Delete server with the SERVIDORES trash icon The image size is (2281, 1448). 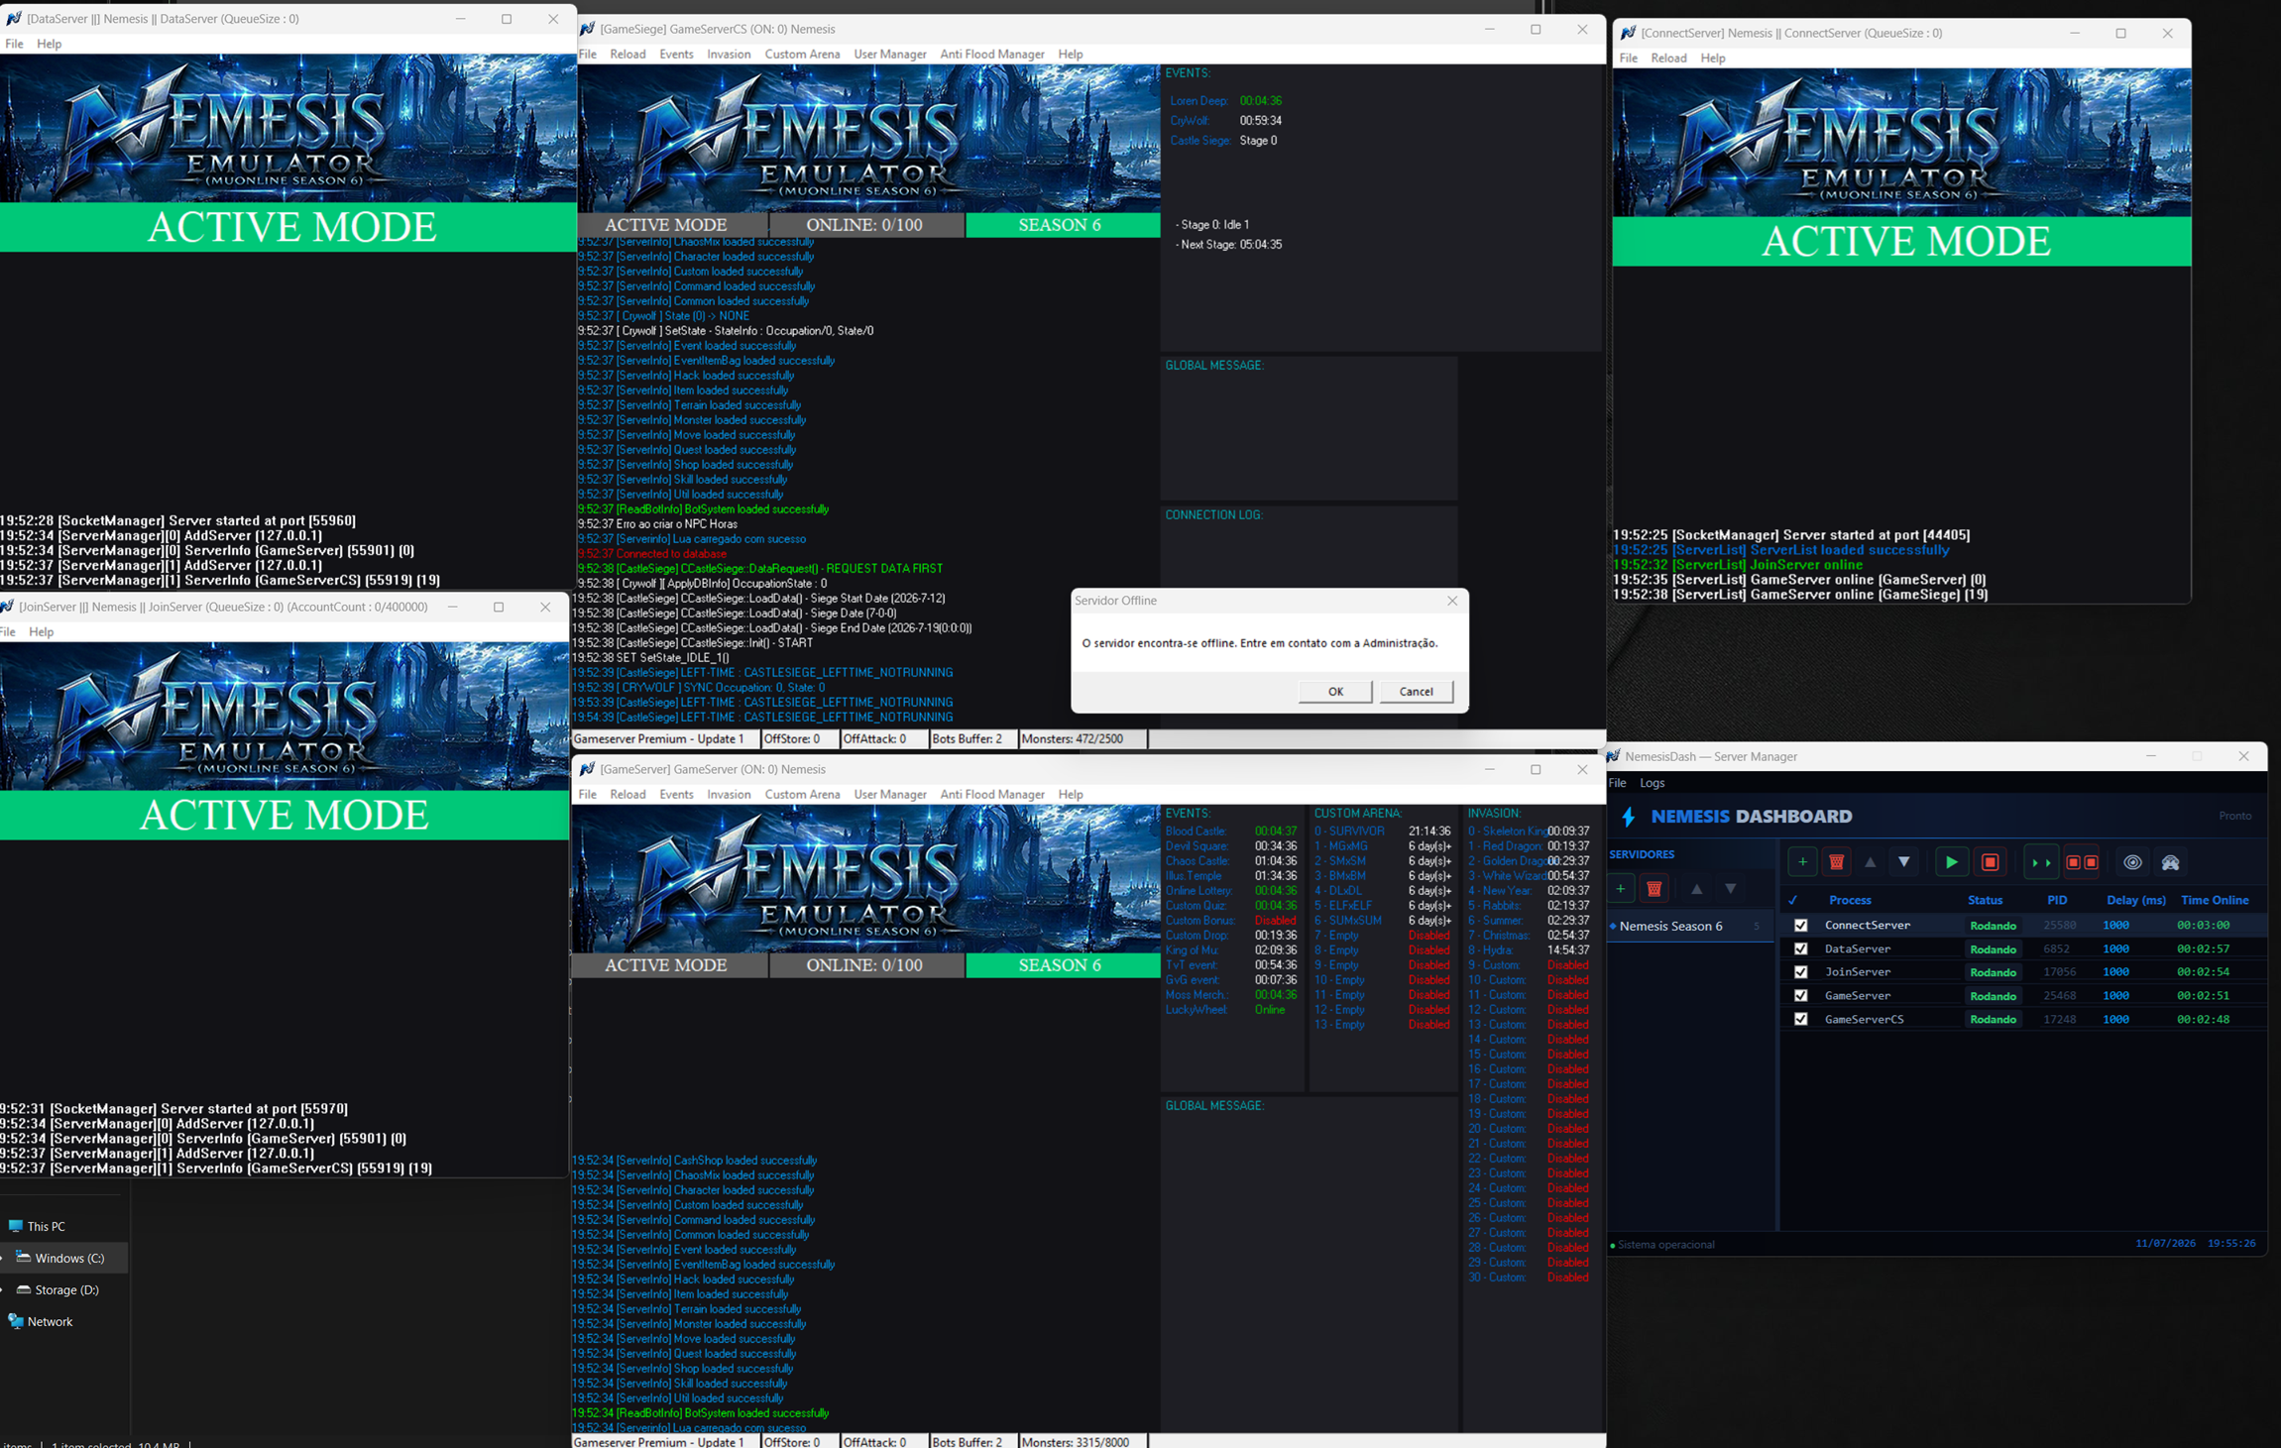pyautogui.click(x=1654, y=889)
